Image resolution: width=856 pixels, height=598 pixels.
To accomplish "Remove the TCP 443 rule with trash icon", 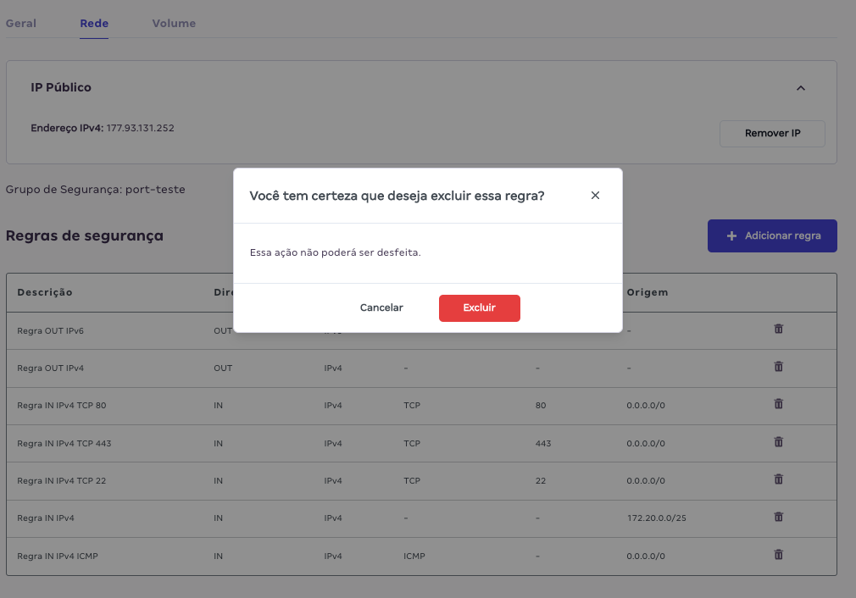I will point(778,441).
